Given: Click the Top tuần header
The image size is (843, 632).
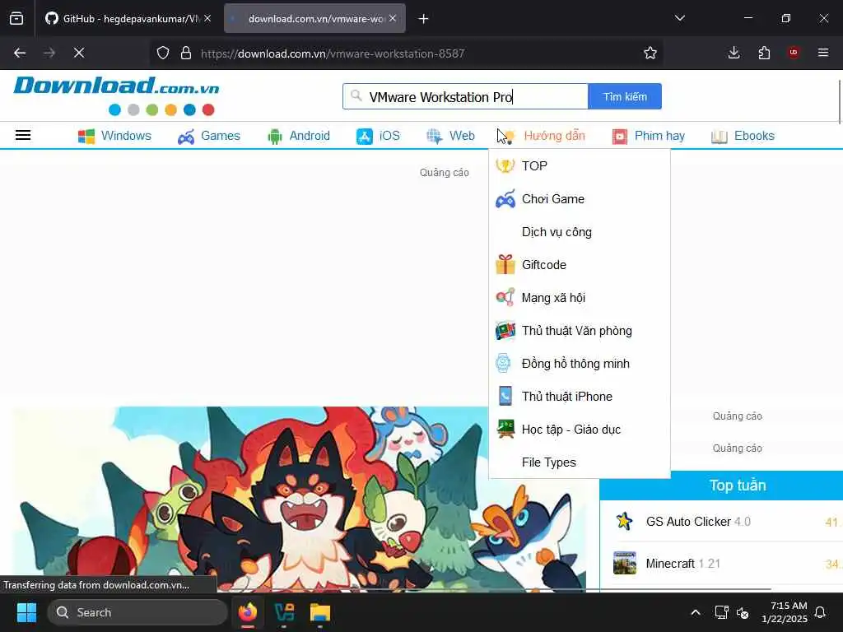Looking at the screenshot, I should click(x=721, y=486).
